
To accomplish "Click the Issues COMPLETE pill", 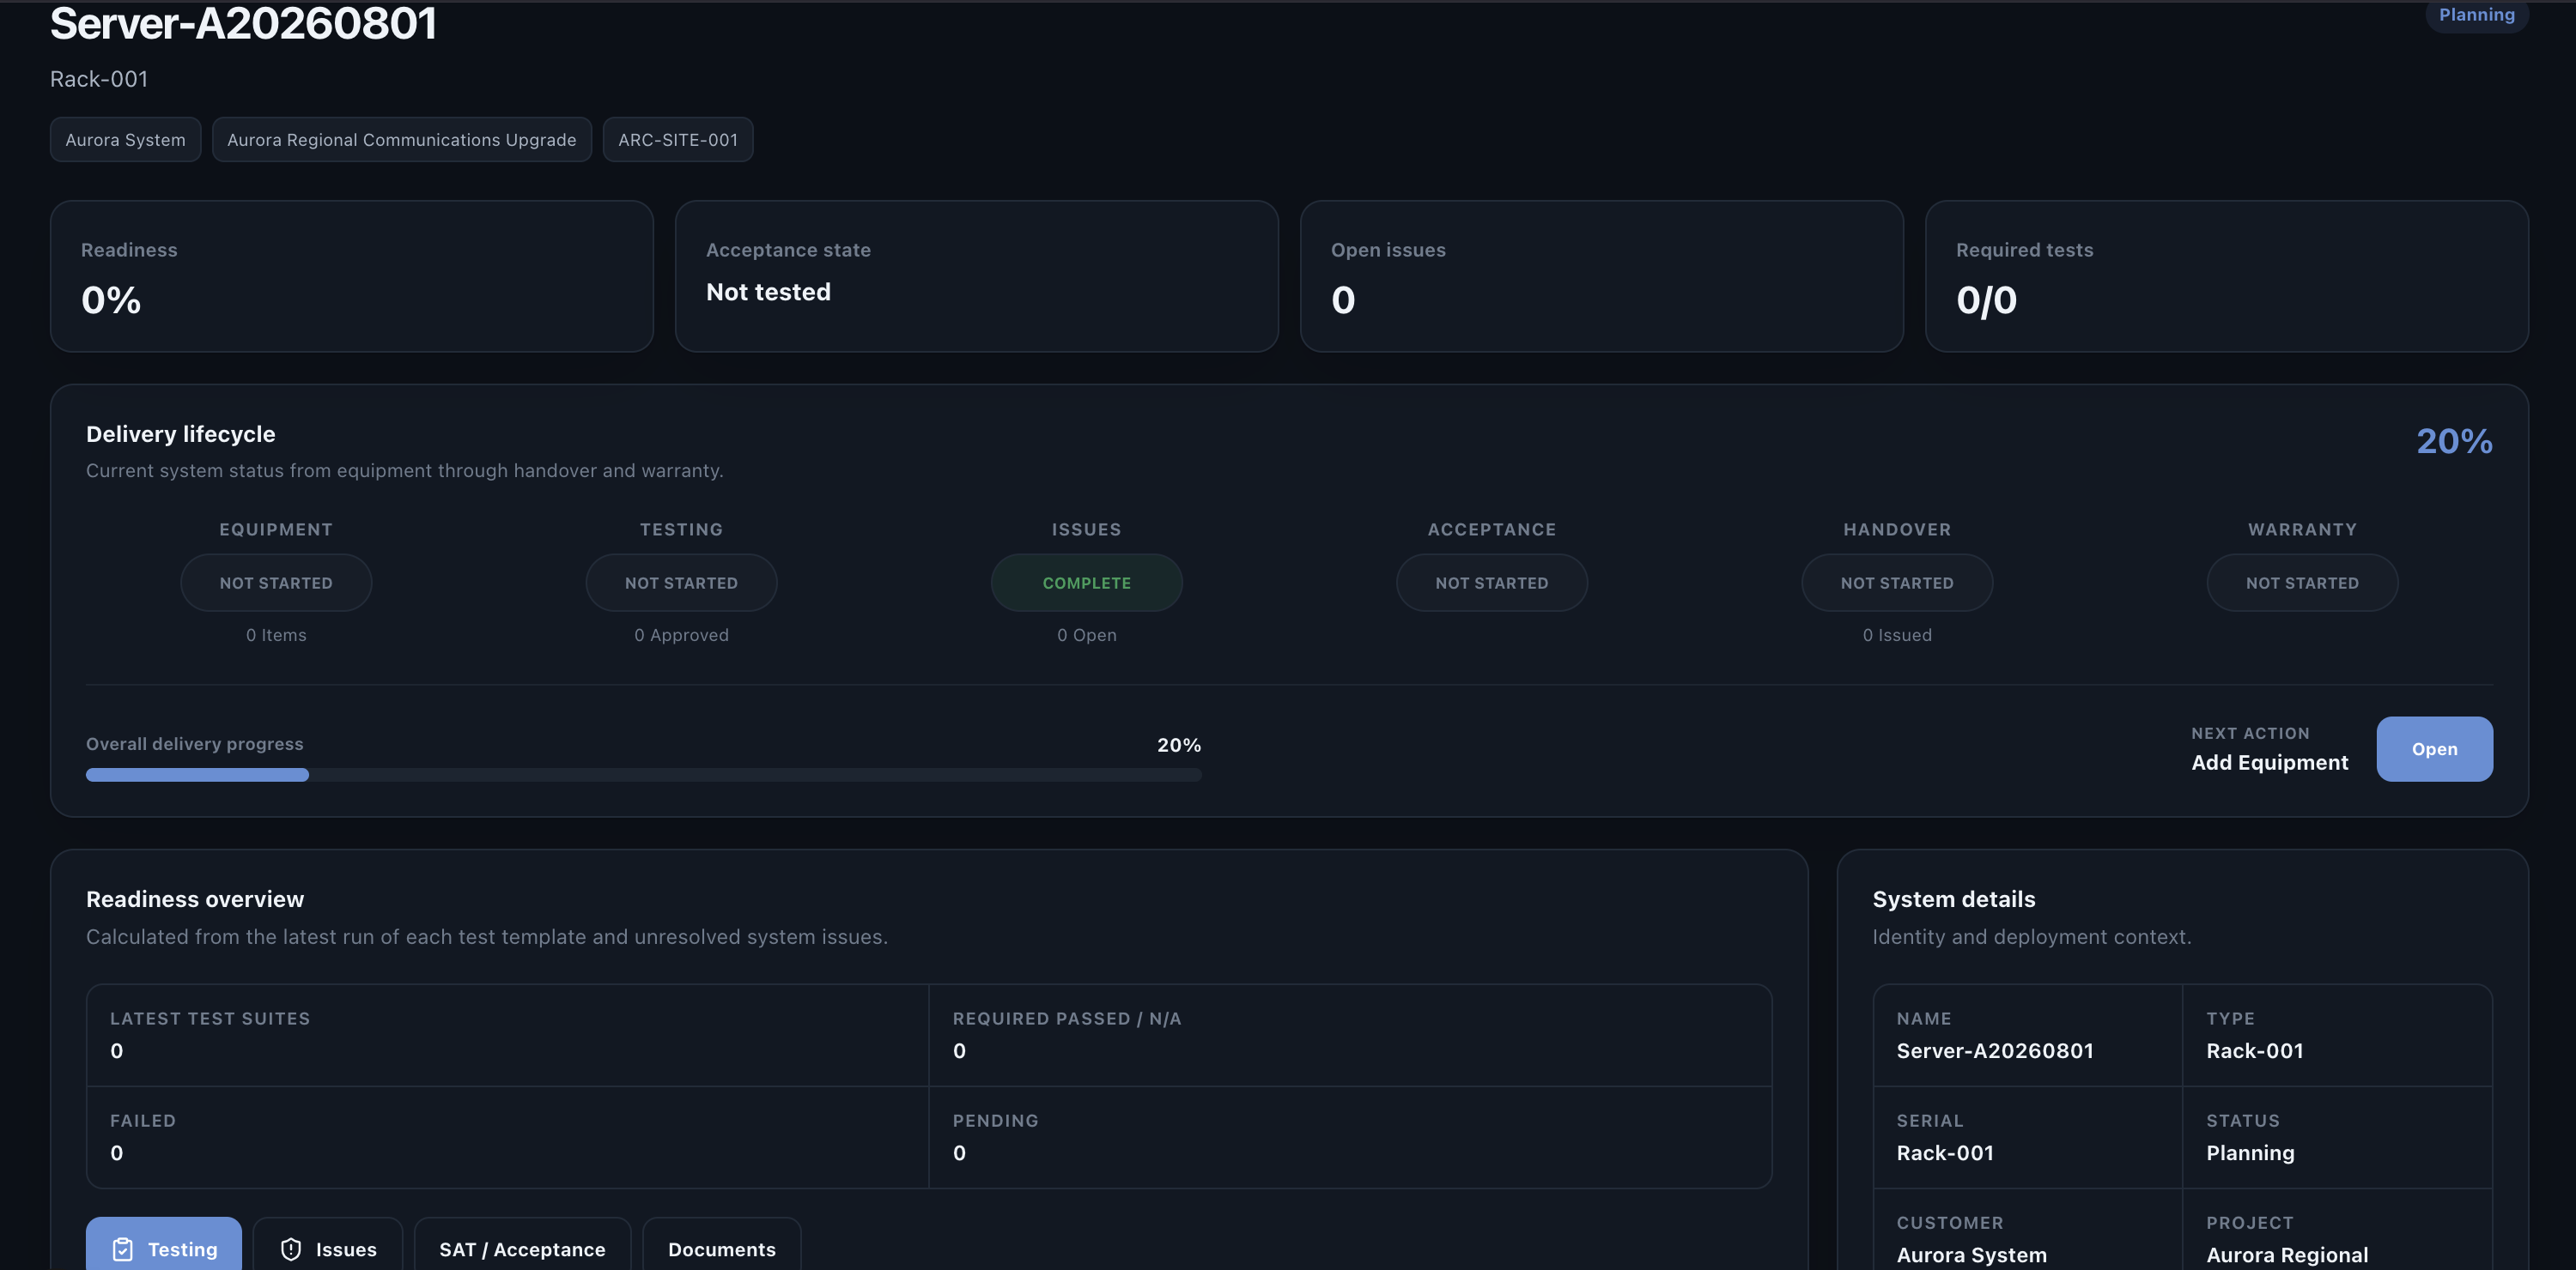I will point(1087,583).
